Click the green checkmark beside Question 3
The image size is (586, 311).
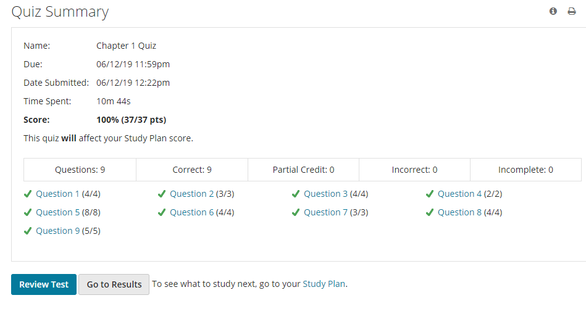[296, 194]
